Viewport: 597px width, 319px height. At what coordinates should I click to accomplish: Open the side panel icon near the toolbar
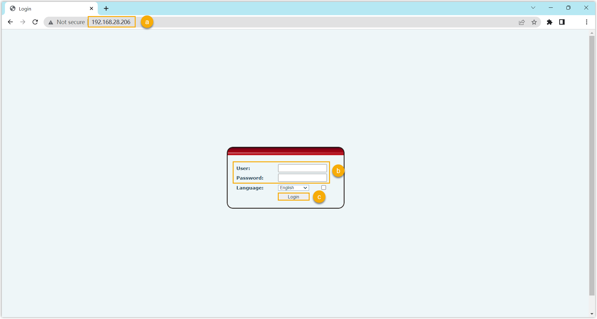(562, 22)
